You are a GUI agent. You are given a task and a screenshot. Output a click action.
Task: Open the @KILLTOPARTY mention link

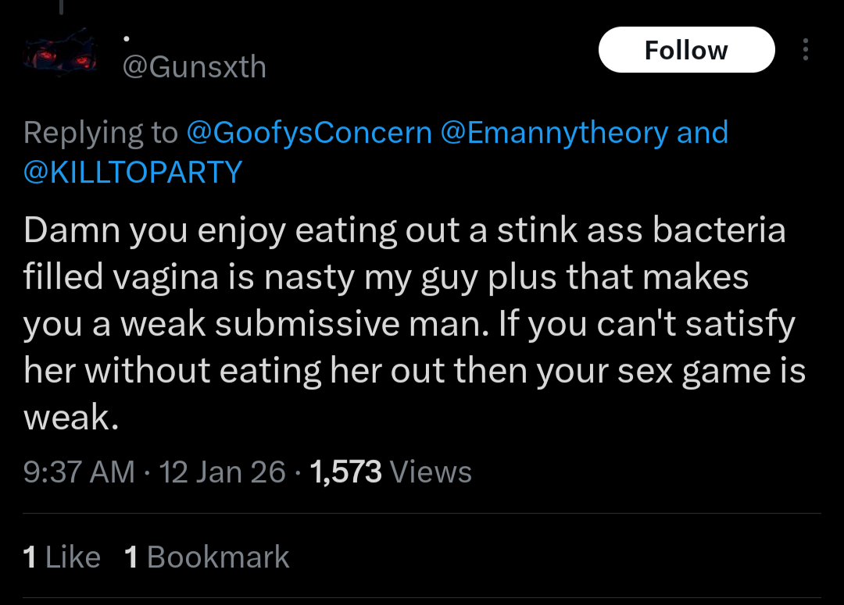pyautogui.click(x=133, y=172)
